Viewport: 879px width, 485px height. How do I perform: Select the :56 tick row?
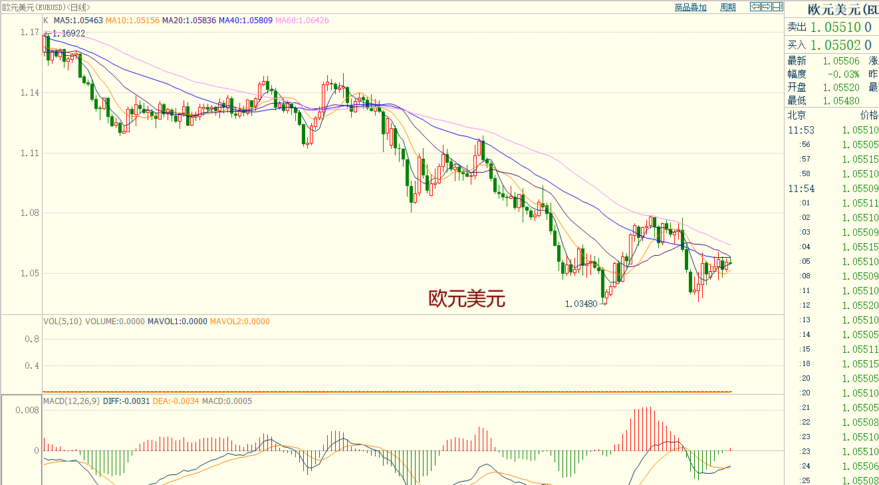pyautogui.click(x=832, y=145)
